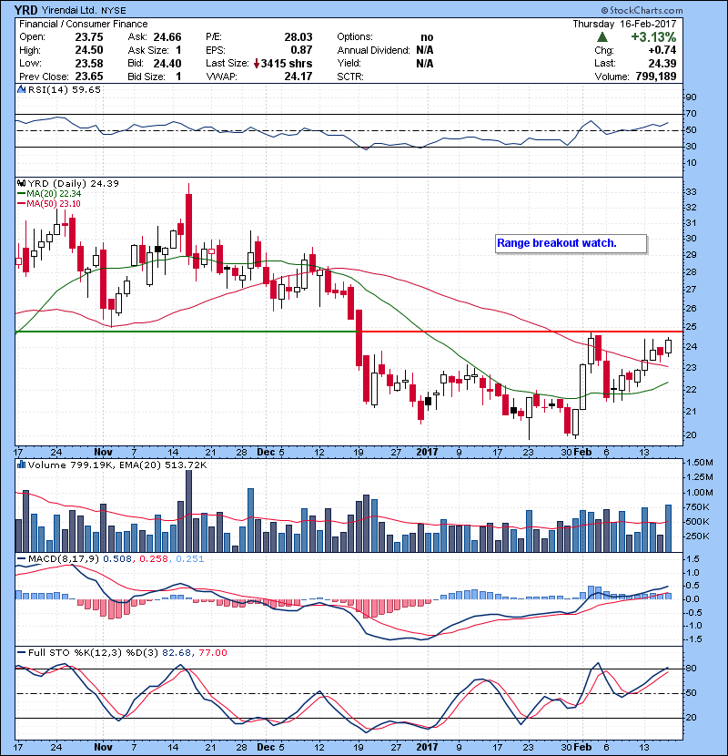The image size is (728, 756).
Task: Click the 'MA(50) 23.10' legend entry
Action: coord(49,204)
